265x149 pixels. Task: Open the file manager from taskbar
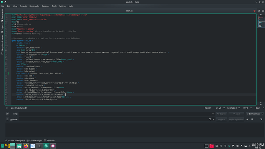[x=19, y=146]
